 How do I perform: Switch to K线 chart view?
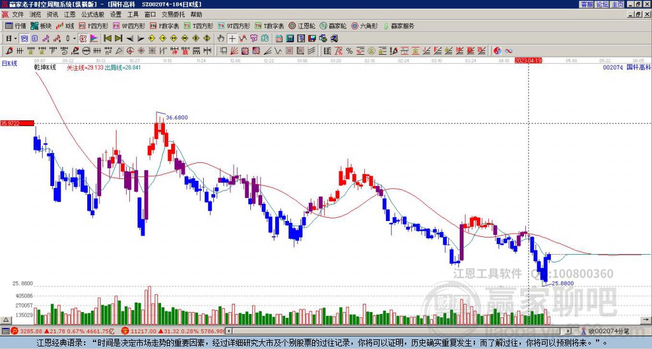pos(65,25)
